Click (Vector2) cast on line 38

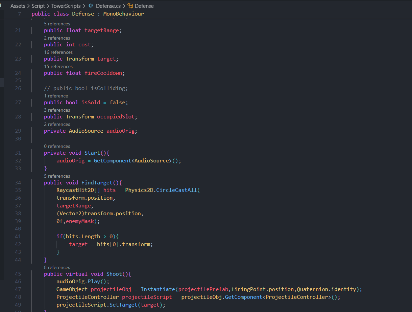pos(70,214)
